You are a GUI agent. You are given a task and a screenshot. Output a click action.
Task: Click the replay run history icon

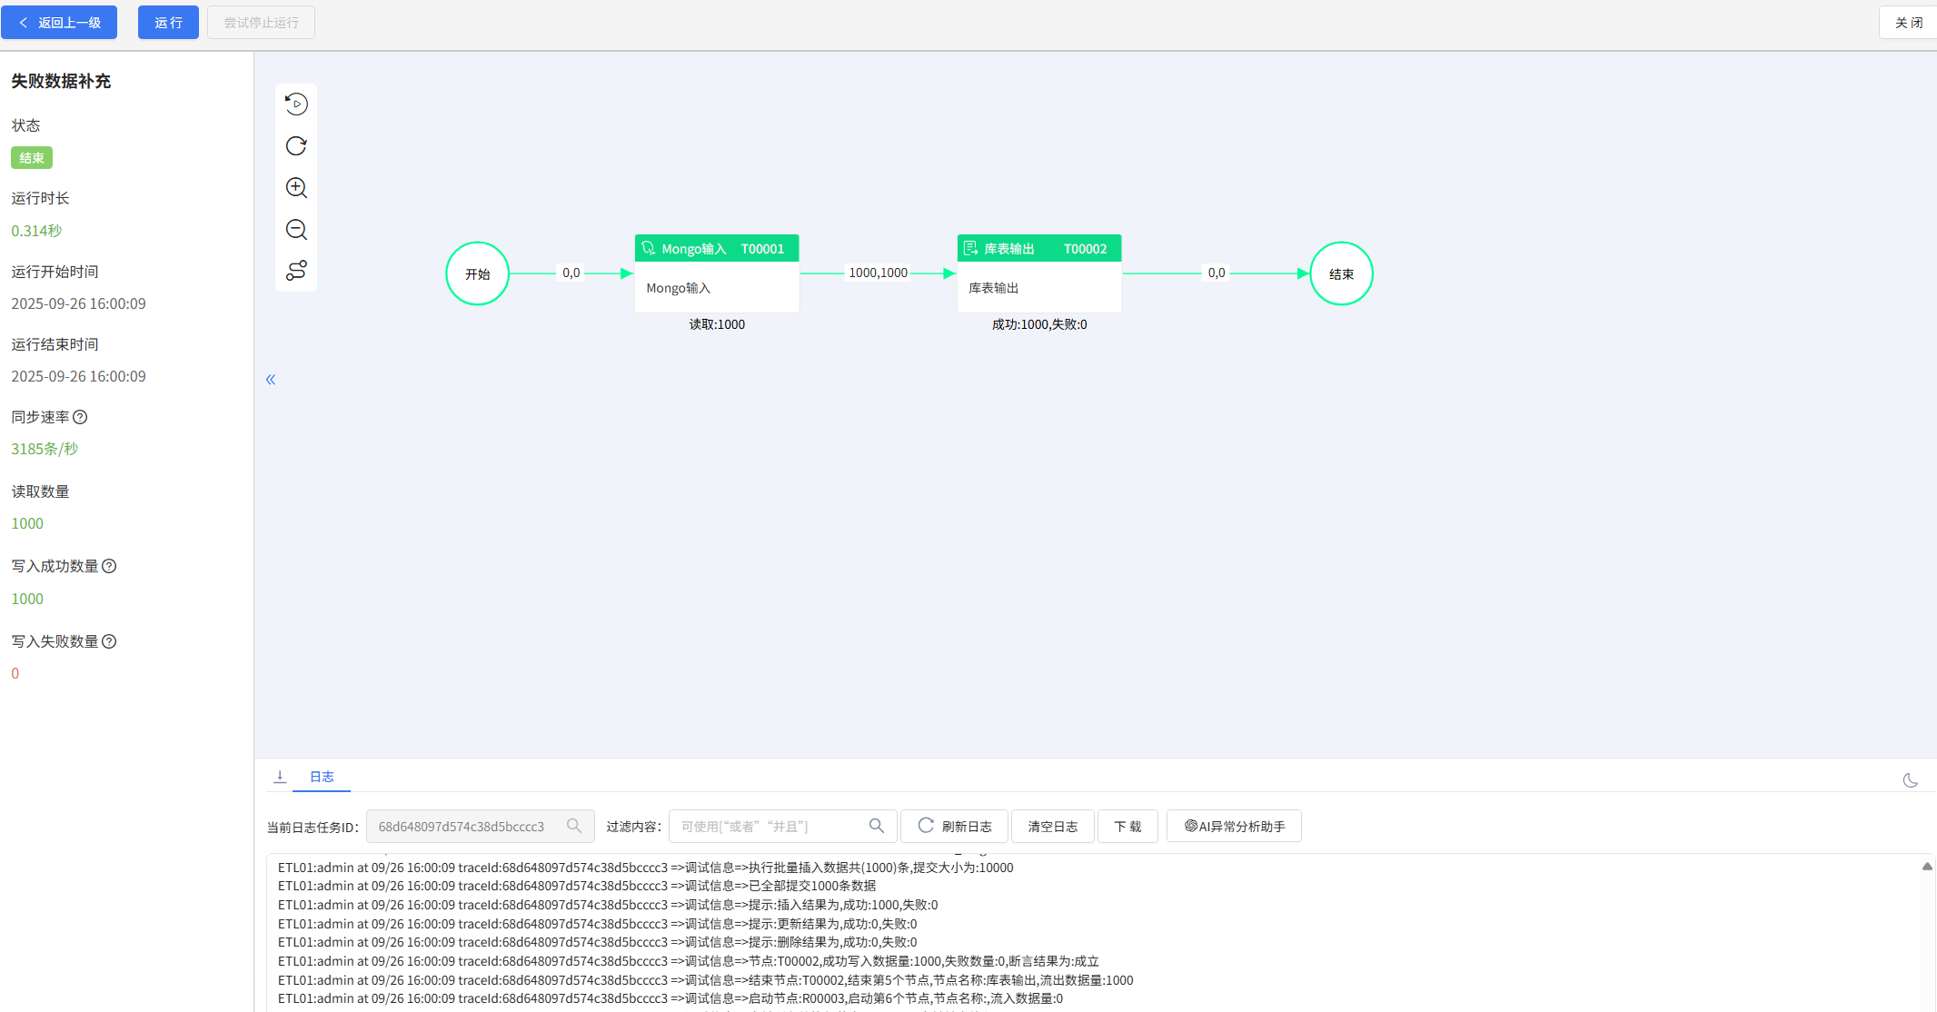pyautogui.click(x=296, y=104)
